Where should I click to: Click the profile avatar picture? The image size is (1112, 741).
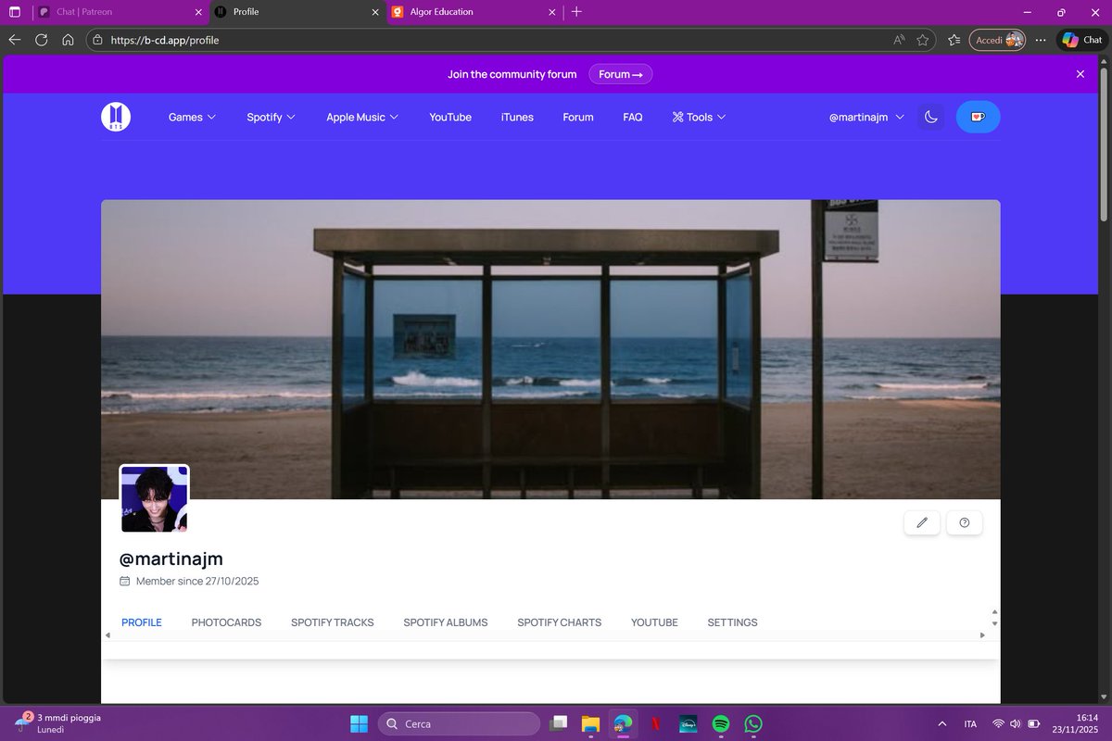tap(154, 498)
